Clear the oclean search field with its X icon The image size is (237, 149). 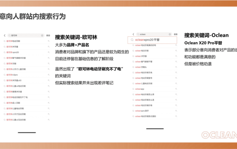coord(170,34)
